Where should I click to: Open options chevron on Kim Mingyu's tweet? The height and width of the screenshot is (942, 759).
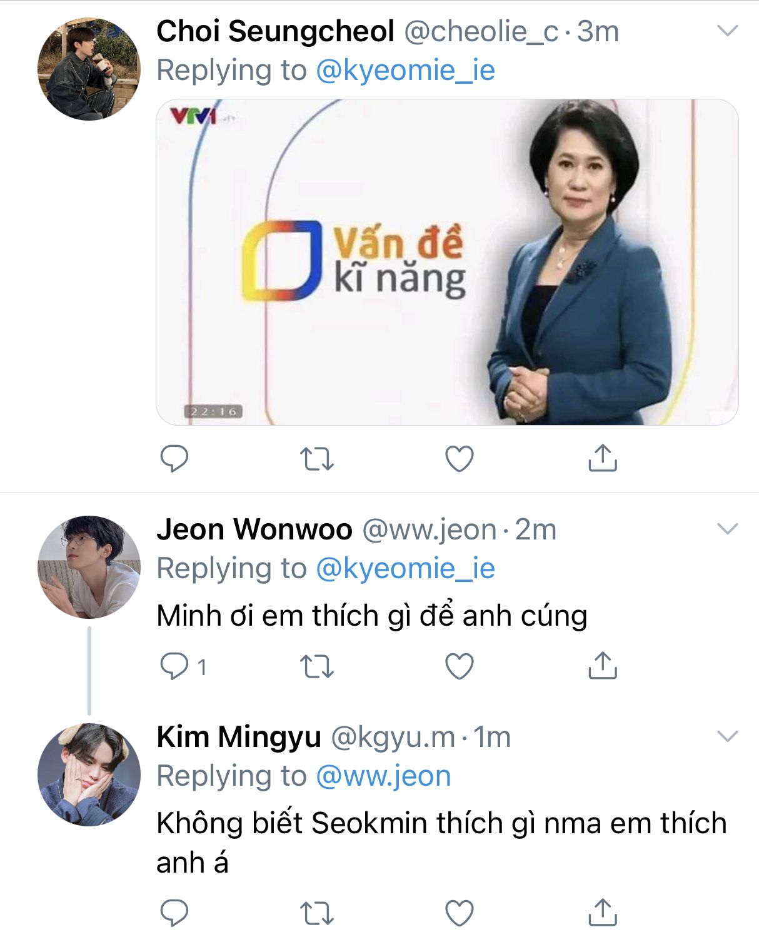point(728,736)
